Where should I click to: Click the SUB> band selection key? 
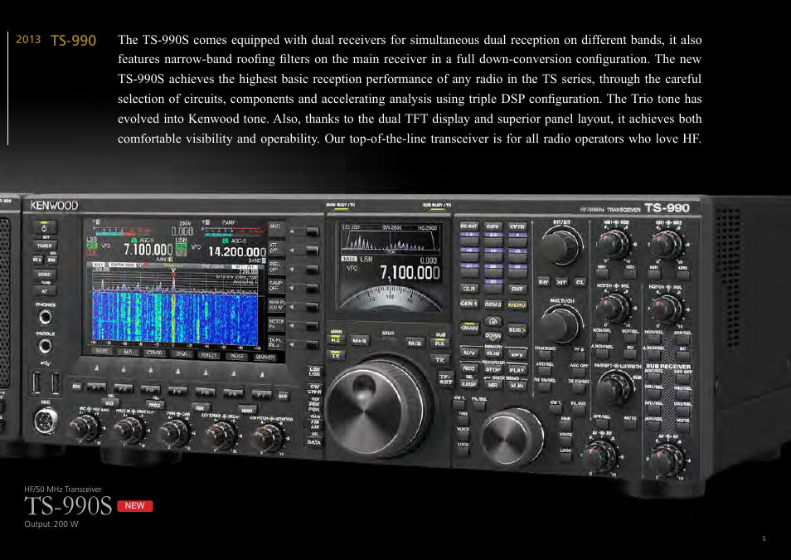(517, 329)
